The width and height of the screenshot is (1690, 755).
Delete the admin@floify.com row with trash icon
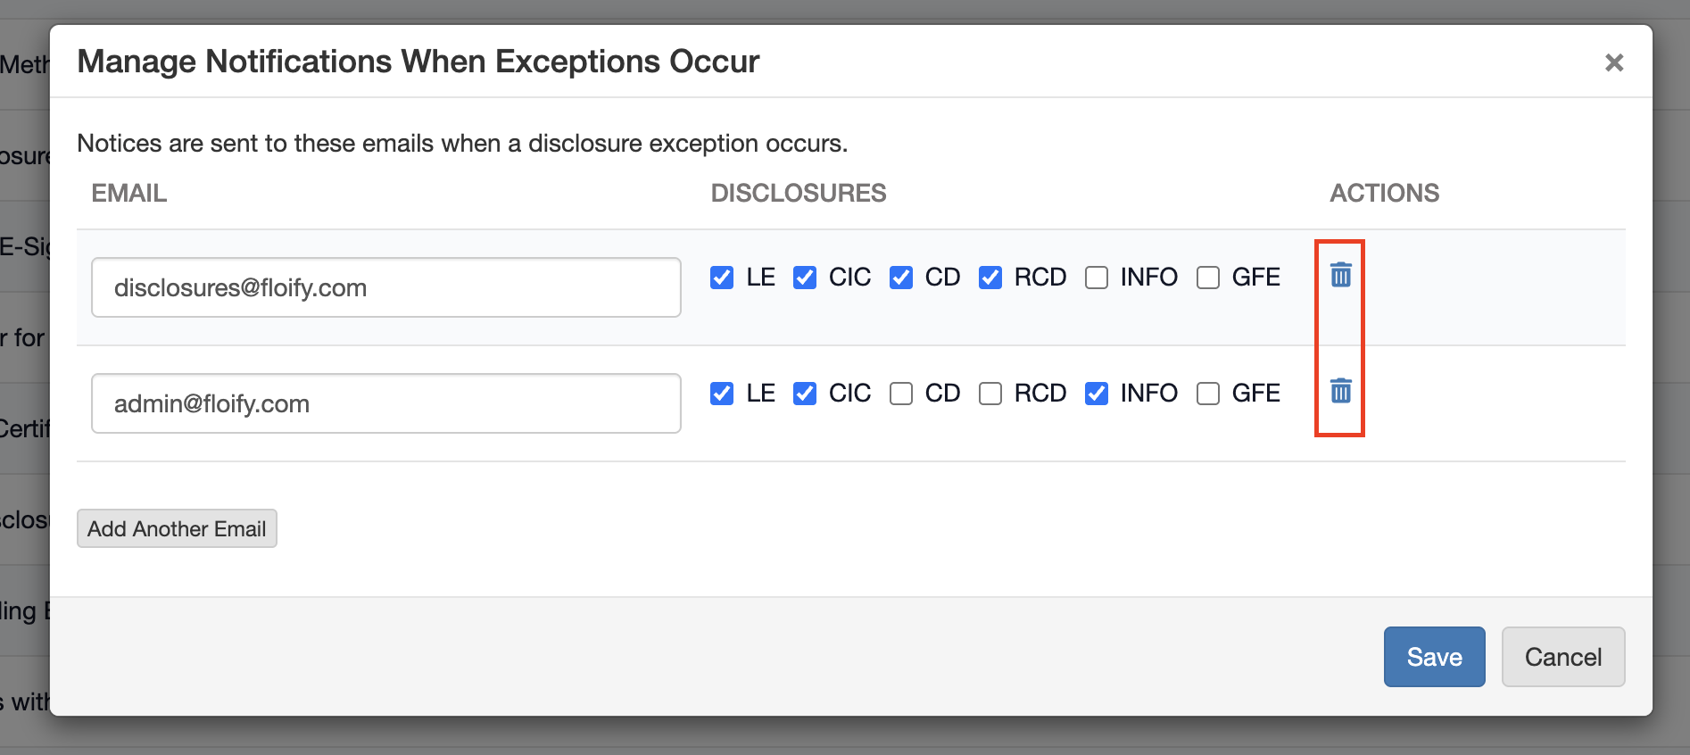click(x=1340, y=391)
